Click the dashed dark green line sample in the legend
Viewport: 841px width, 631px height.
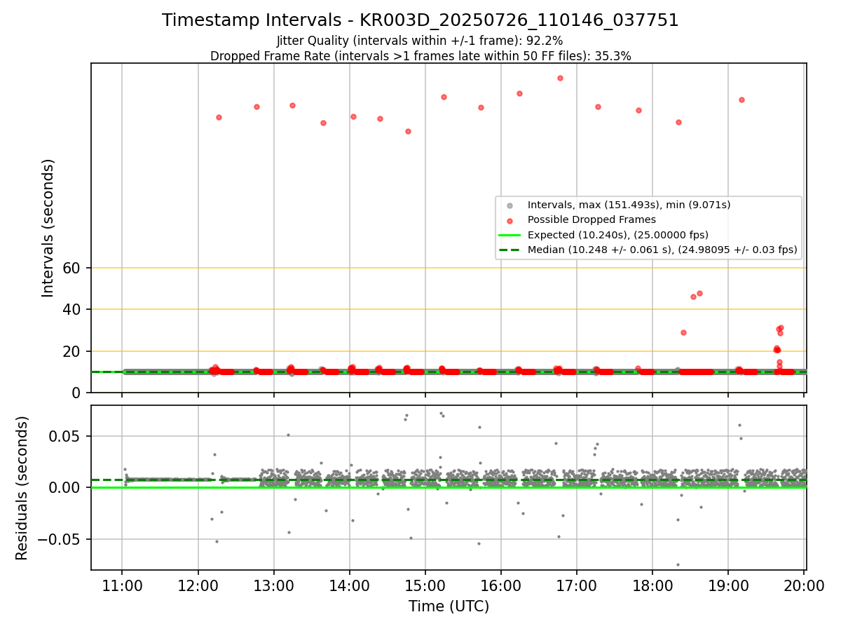click(x=510, y=250)
